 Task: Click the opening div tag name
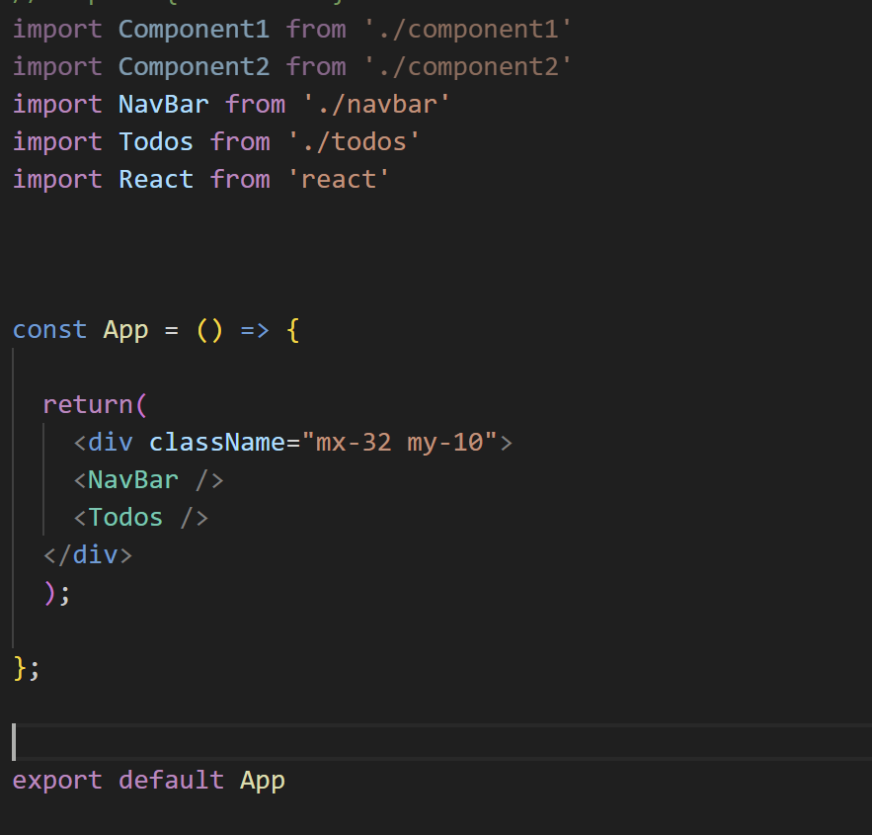click(111, 443)
